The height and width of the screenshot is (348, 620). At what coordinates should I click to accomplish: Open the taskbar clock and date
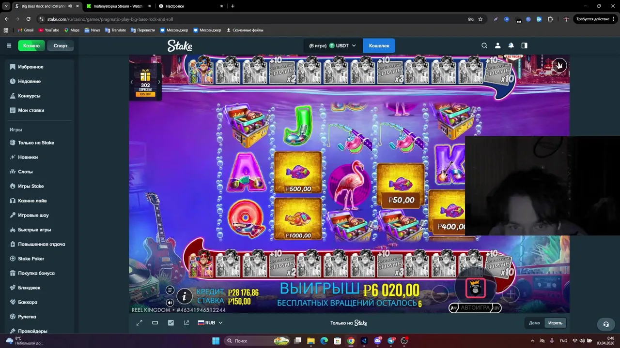pyautogui.click(x=605, y=341)
